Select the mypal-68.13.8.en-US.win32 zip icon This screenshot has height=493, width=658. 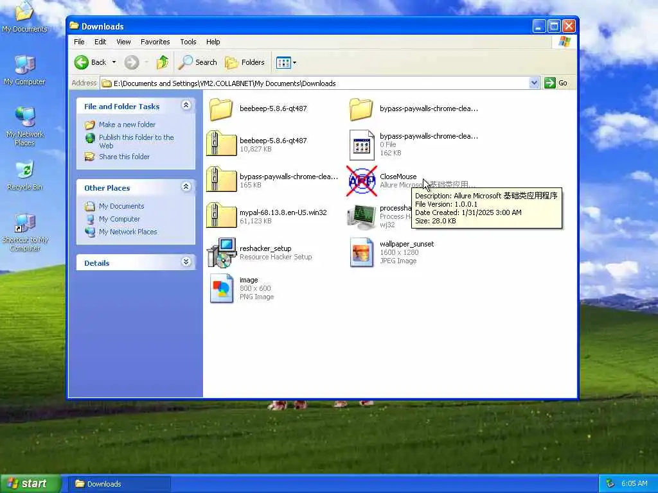coord(221,216)
